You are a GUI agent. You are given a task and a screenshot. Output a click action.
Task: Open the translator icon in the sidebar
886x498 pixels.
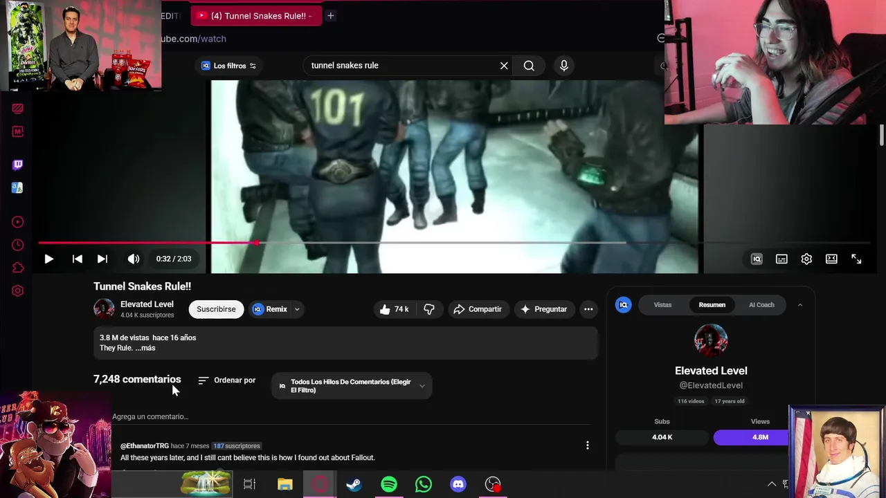click(x=17, y=187)
